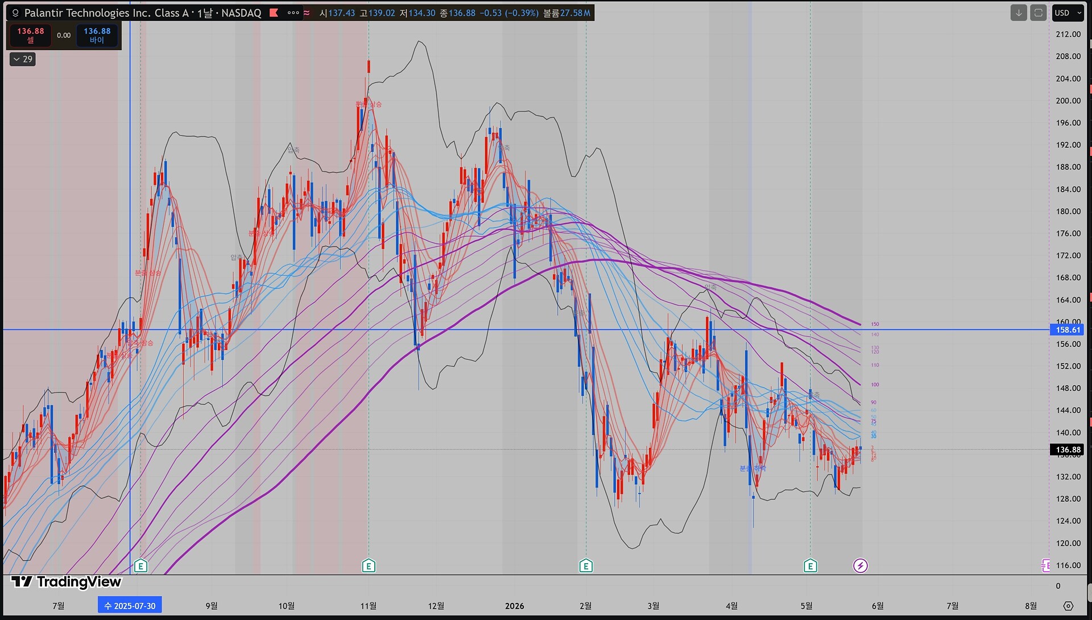Screen dimensions: 1092x620
Task: Click the earnings E marker at 2월
Action: pyautogui.click(x=586, y=565)
